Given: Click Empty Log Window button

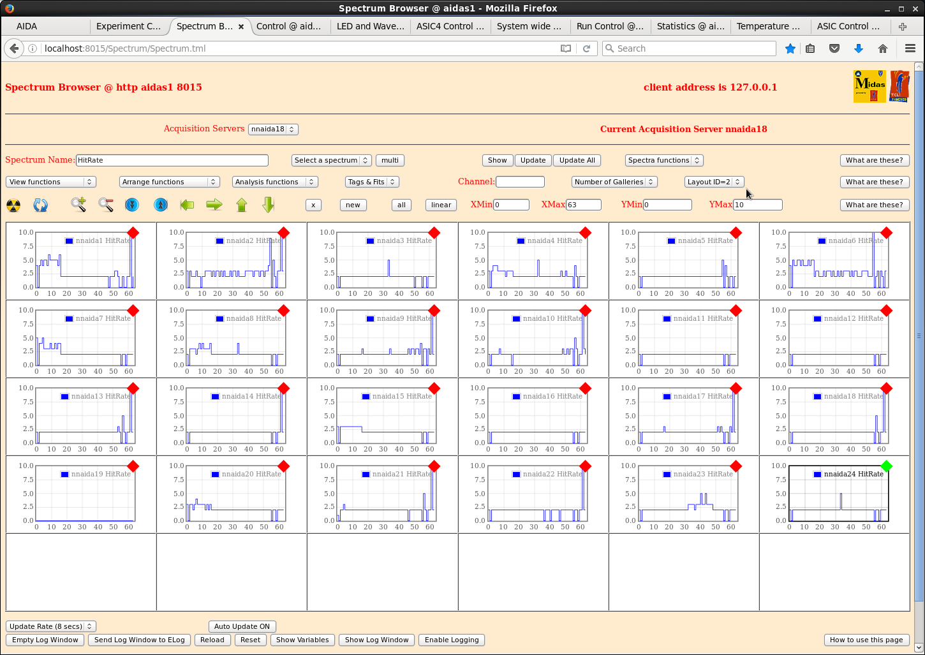Looking at the screenshot, I should [x=45, y=640].
